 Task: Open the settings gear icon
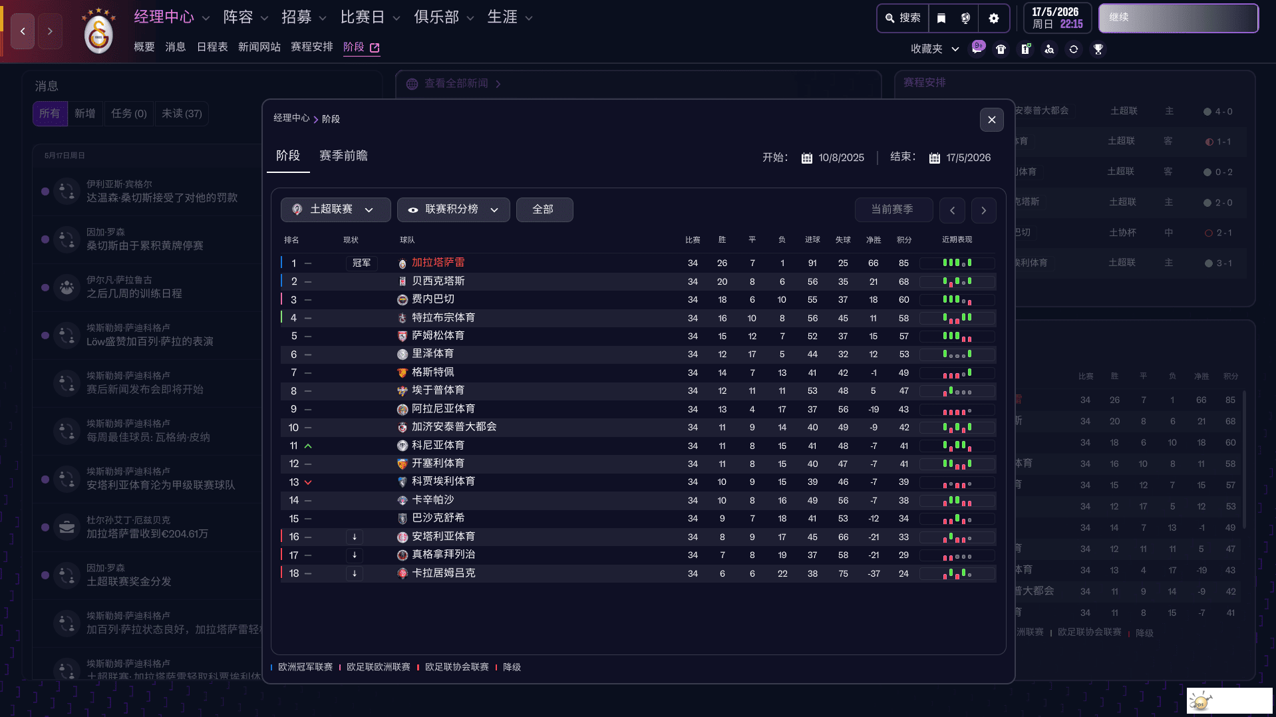click(x=994, y=18)
